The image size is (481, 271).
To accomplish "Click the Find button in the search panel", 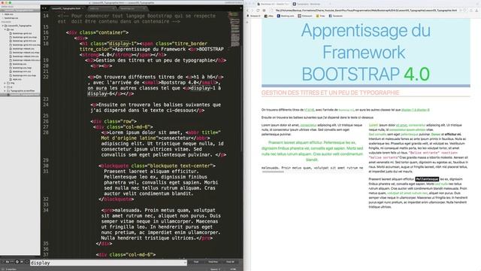I will (196, 262).
